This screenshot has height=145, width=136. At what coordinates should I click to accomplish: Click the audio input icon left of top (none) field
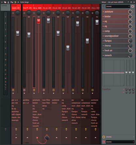point(104,7)
